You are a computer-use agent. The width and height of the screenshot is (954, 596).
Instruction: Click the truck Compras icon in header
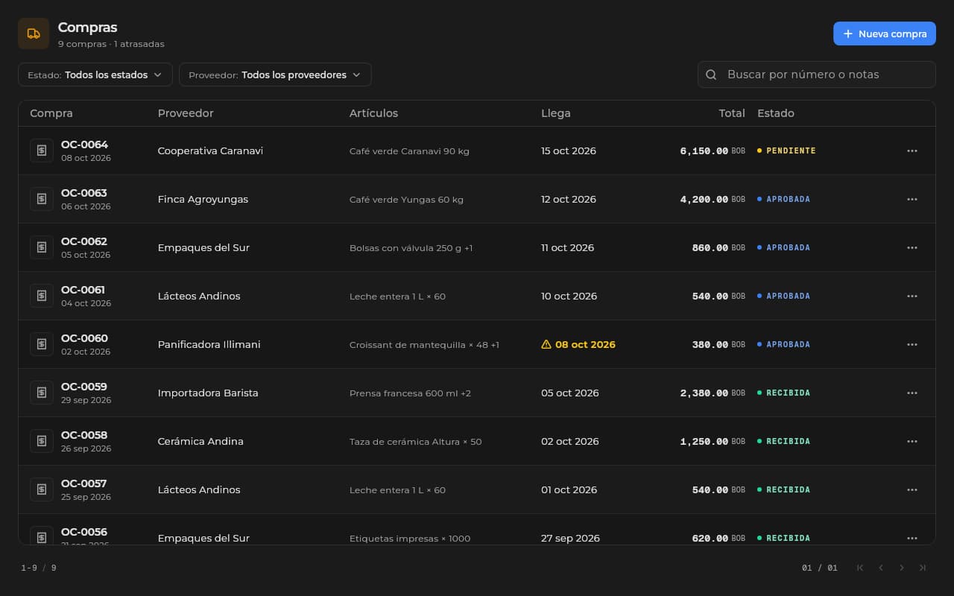pos(34,34)
